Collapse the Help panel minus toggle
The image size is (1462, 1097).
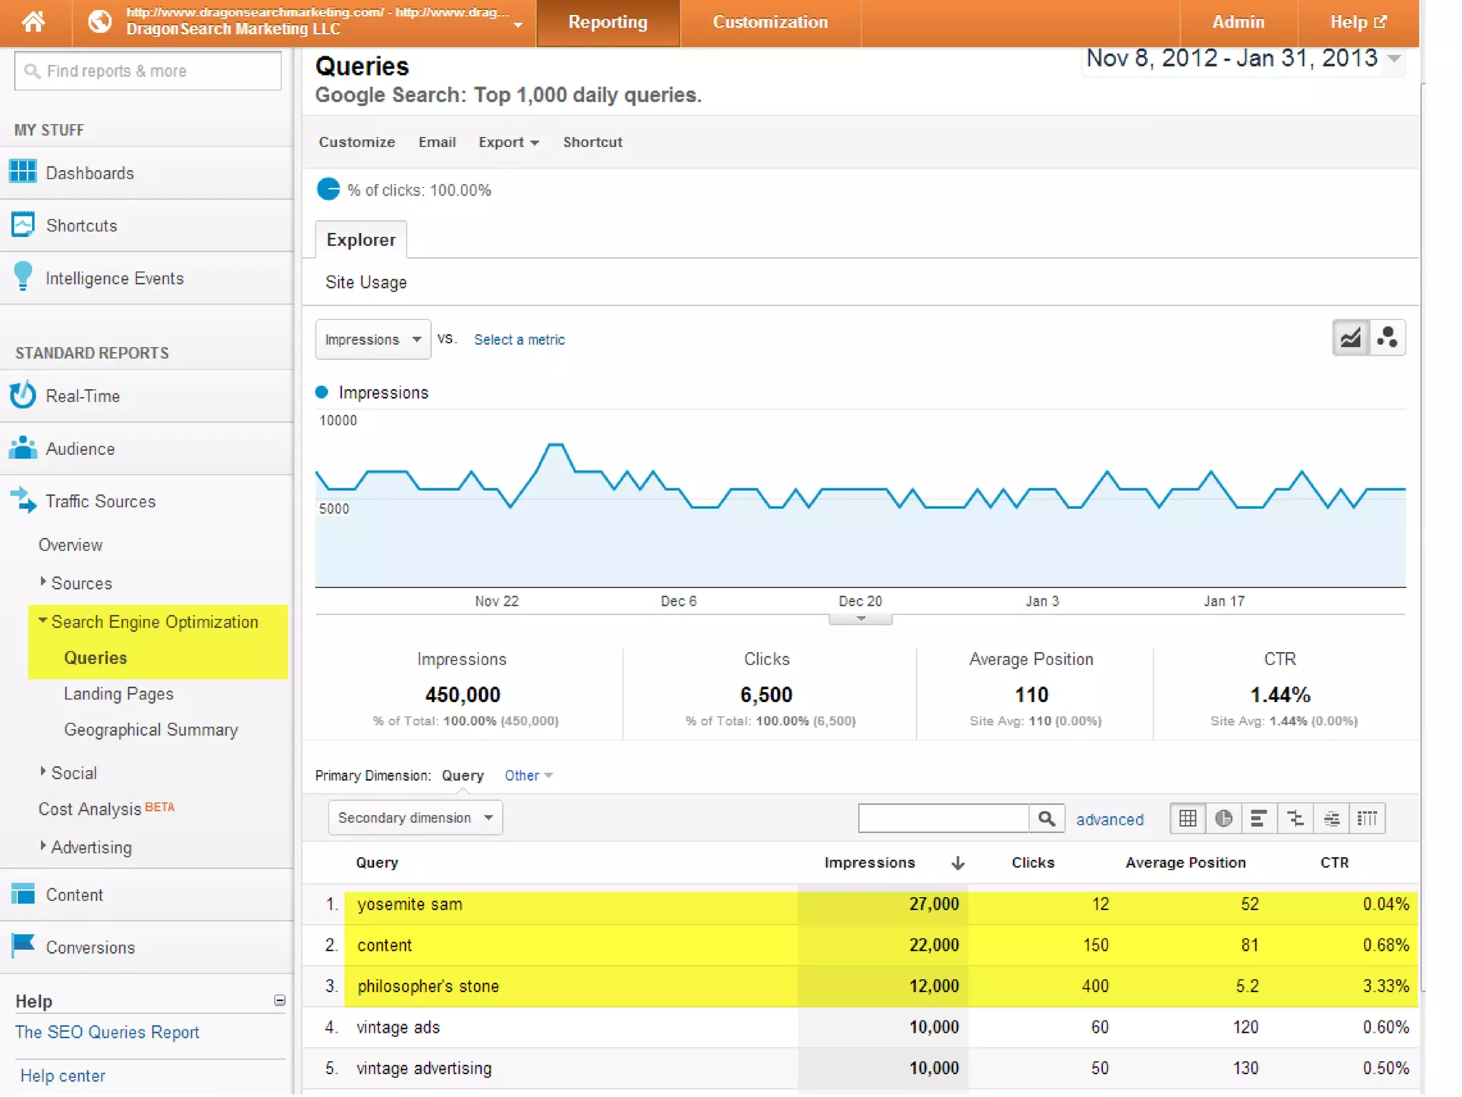[280, 1001]
